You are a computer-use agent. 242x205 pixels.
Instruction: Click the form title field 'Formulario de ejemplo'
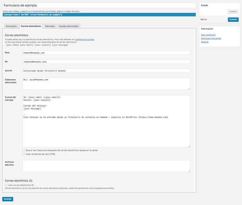click(x=99, y=5)
